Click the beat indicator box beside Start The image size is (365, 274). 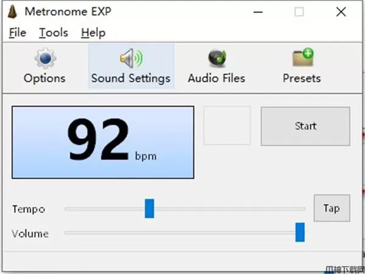click(x=227, y=125)
